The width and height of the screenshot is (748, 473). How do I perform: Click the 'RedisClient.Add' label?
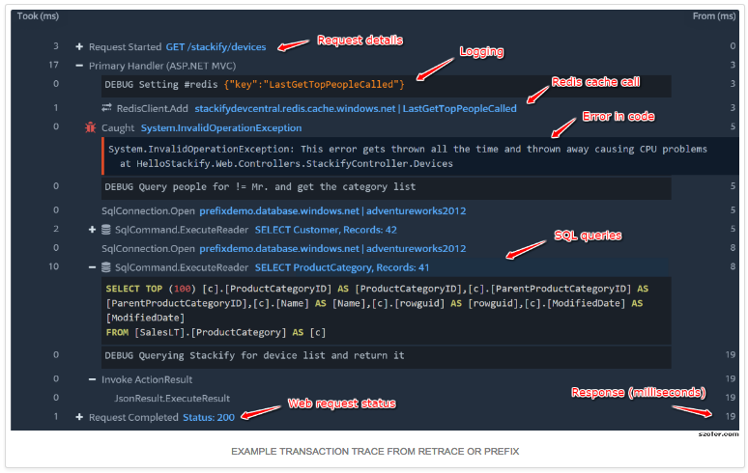(x=152, y=109)
